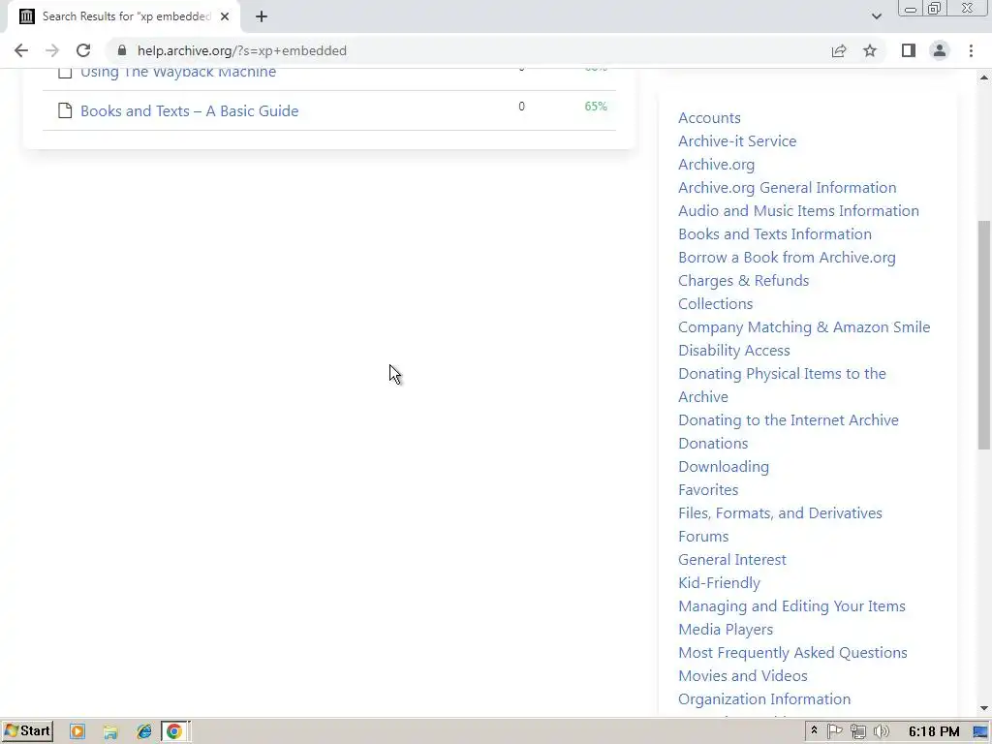Open the Downloading category

(723, 467)
